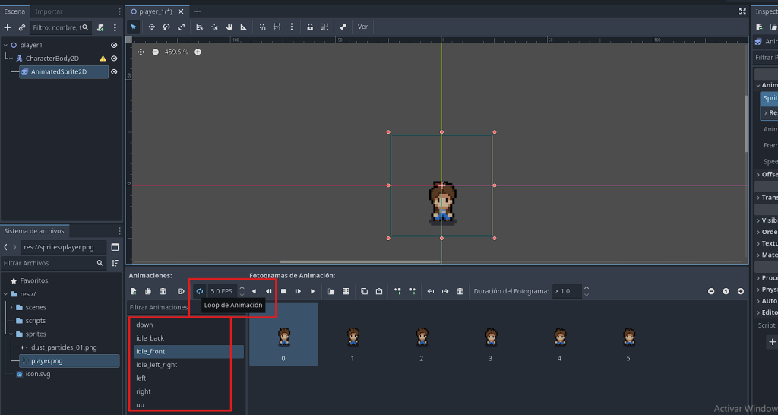Screen dimensions: 778x415
Task: Delete the selected animation with trash icon
Action: (163, 291)
